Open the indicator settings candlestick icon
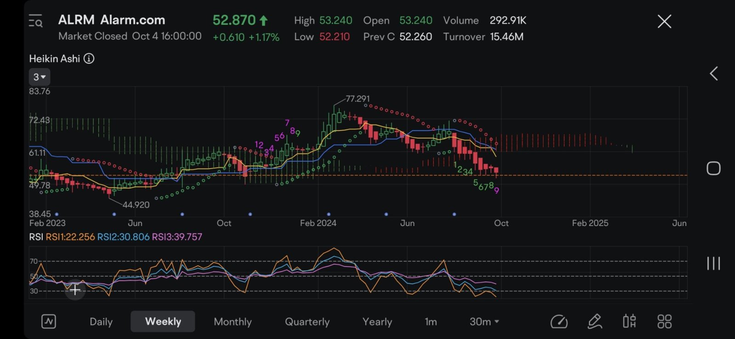The width and height of the screenshot is (735, 339). [629, 321]
